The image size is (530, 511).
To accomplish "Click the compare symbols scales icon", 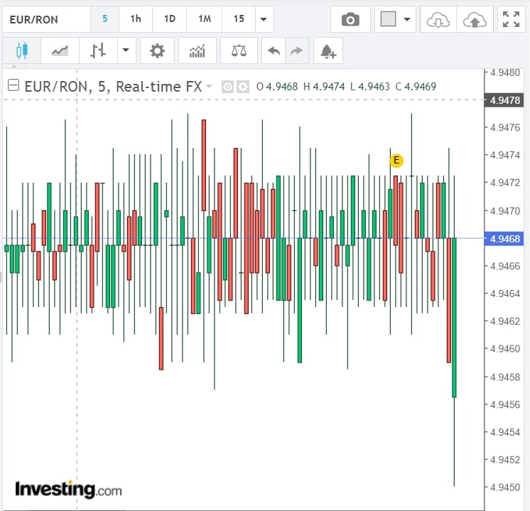I will pyautogui.click(x=239, y=50).
